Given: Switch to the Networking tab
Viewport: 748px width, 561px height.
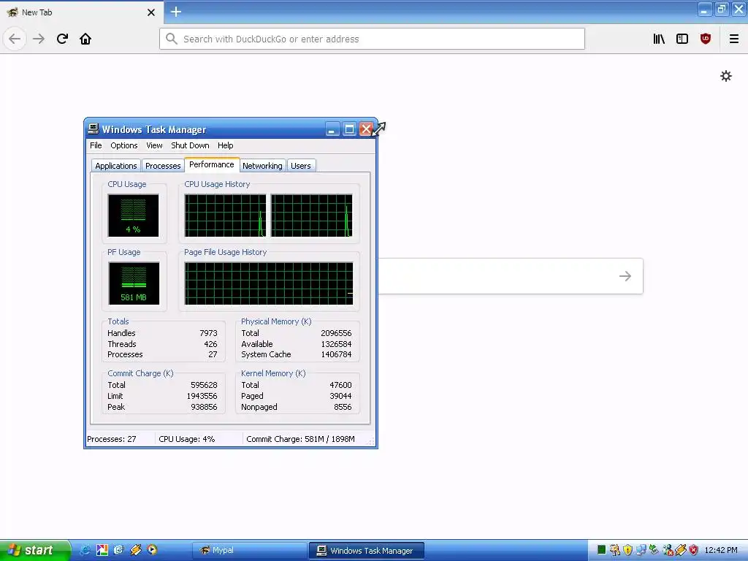Looking at the screenshot, I should 262,166.
